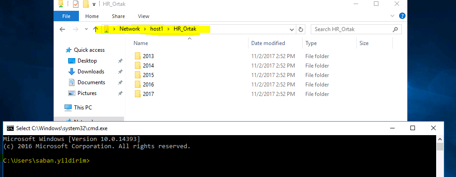
Task: Select the 2015 folder
Action: click(148, 75)
